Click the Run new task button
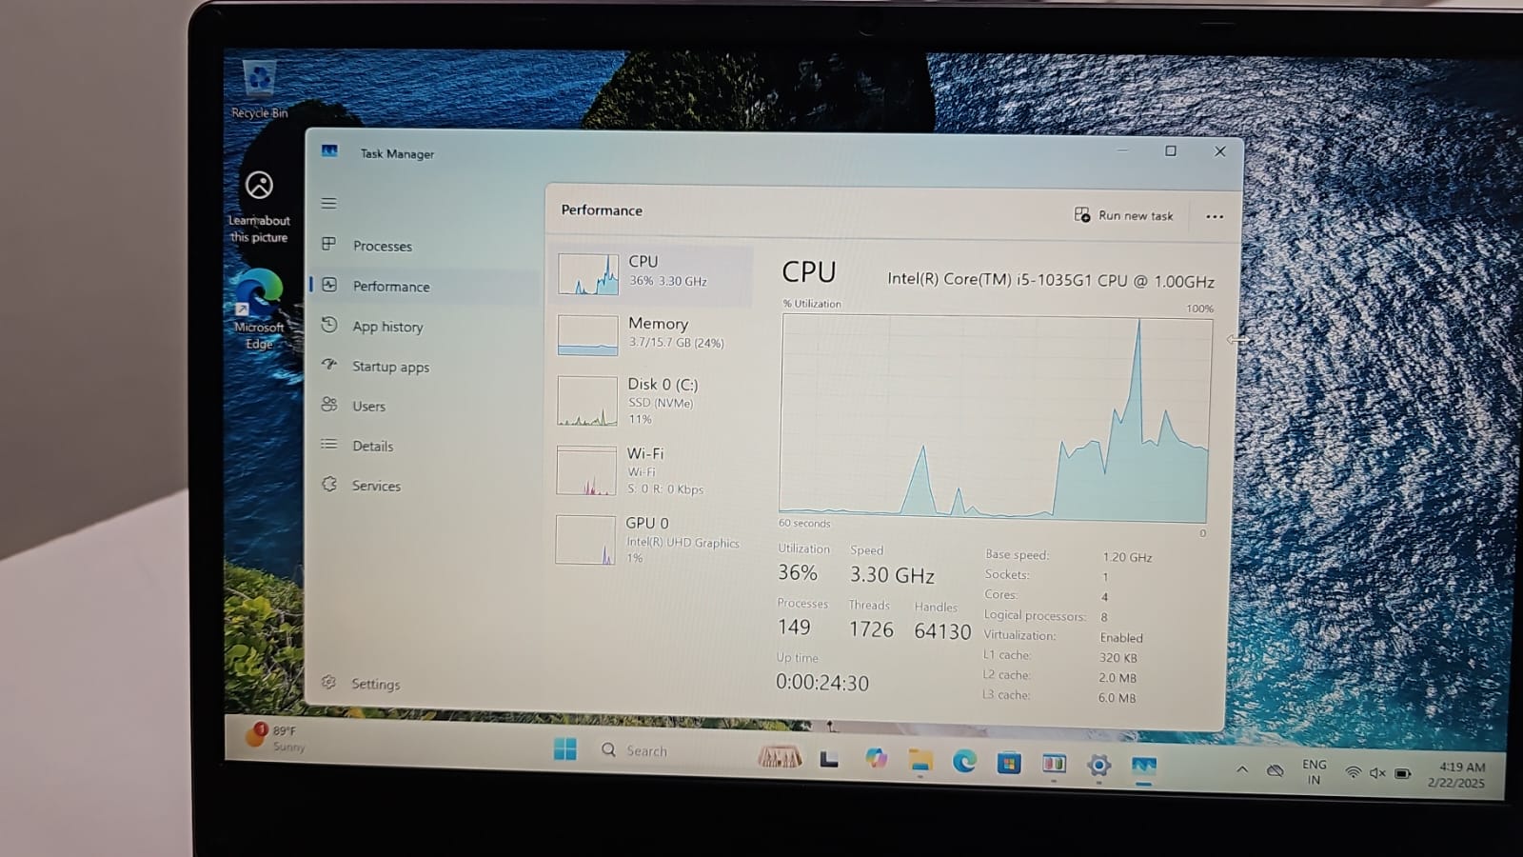1523x857 pixels. (x=1124, y=216)
